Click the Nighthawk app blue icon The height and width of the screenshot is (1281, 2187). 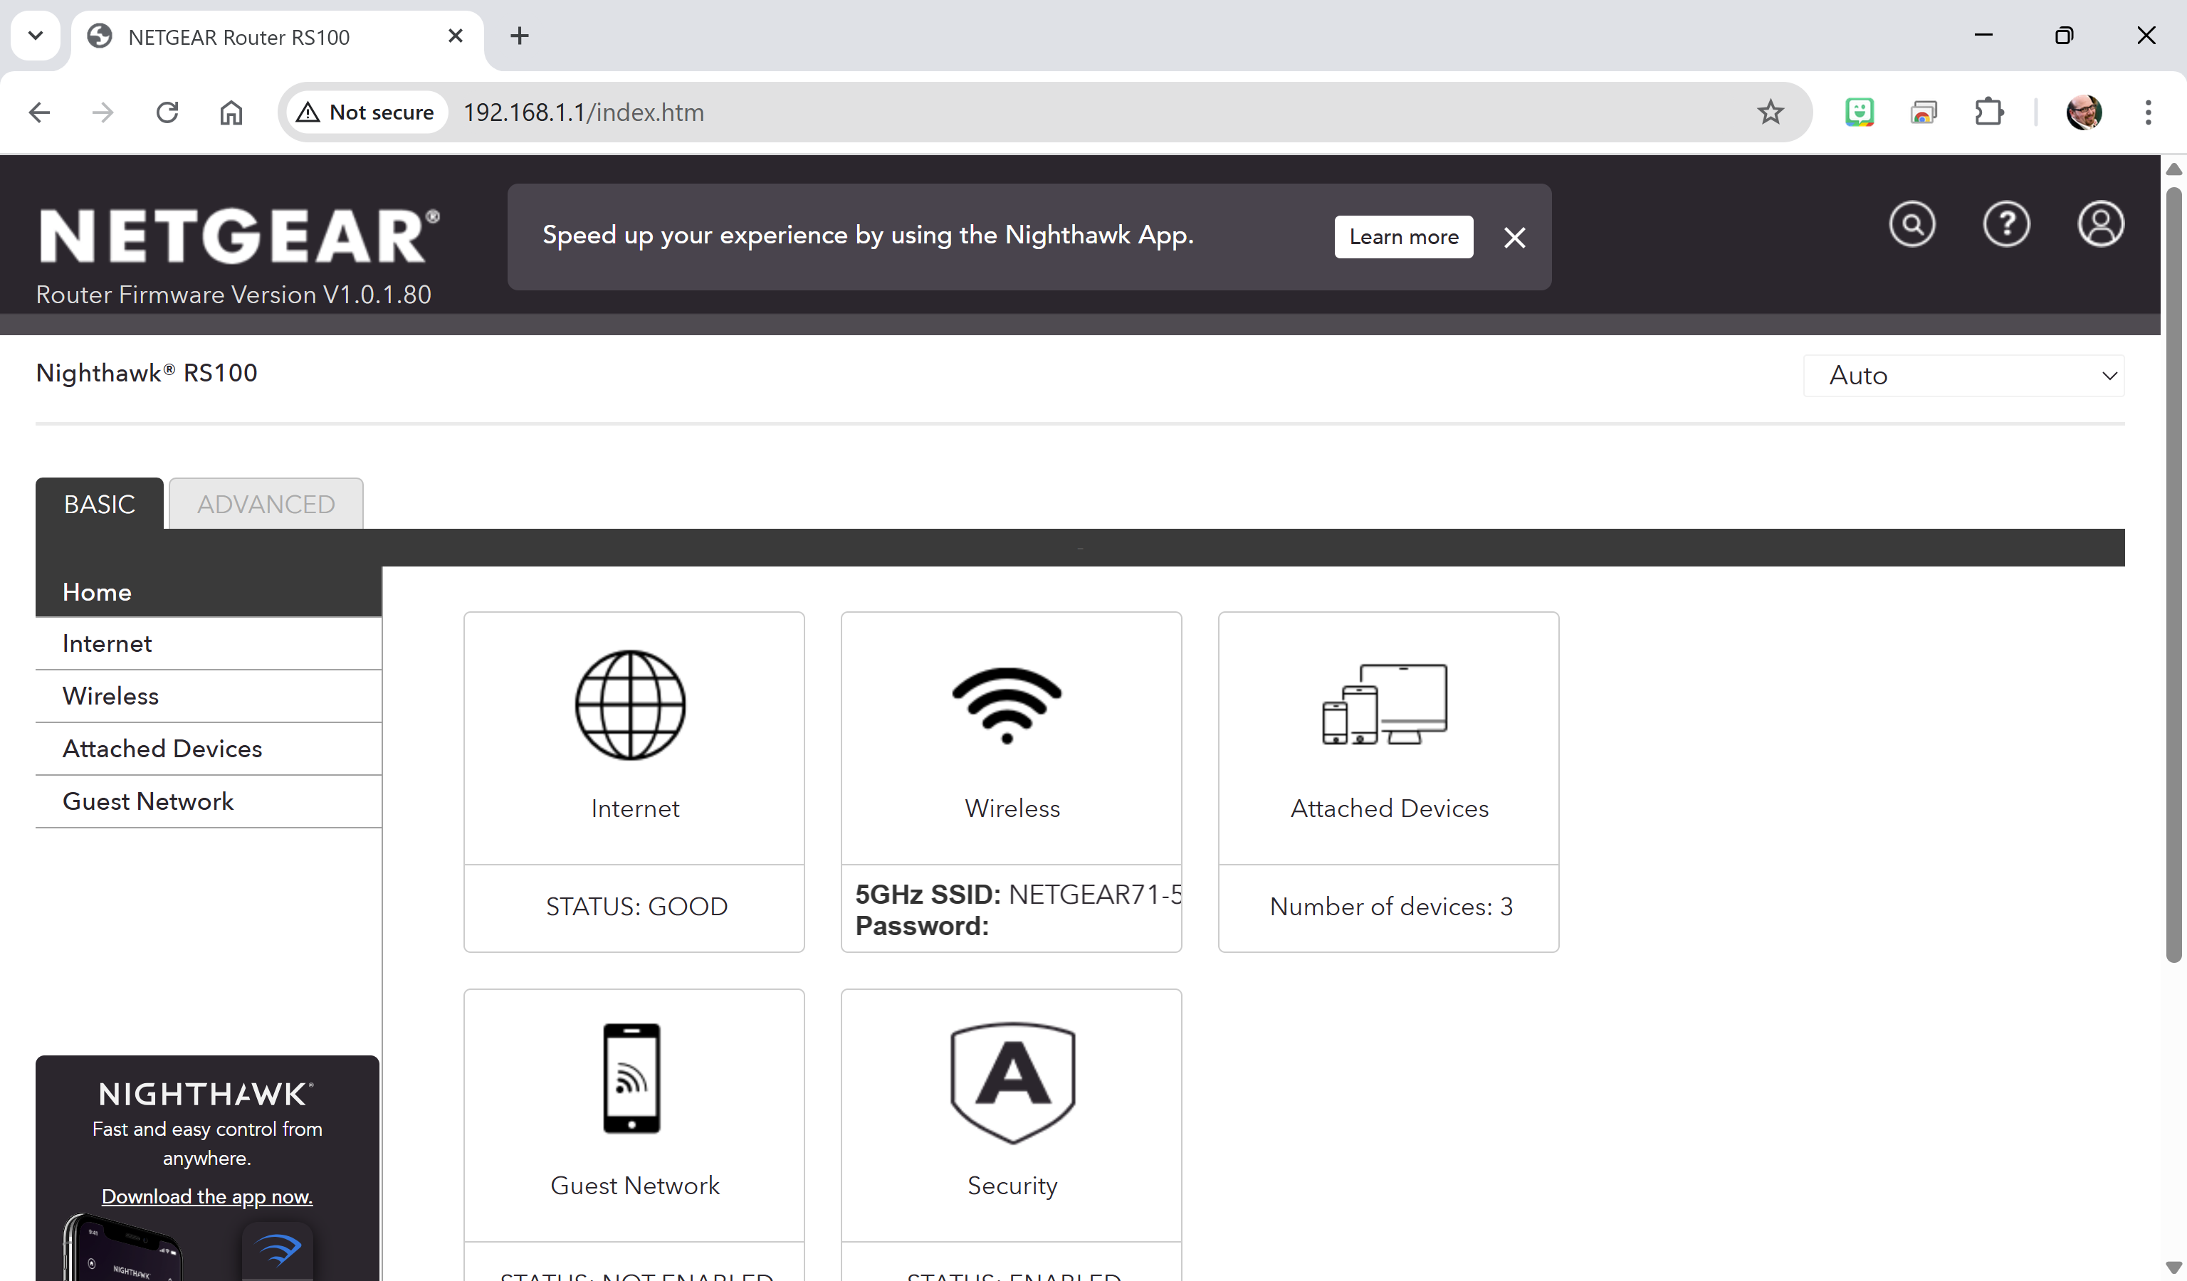pyautogui.click(x=278, y=1250)
